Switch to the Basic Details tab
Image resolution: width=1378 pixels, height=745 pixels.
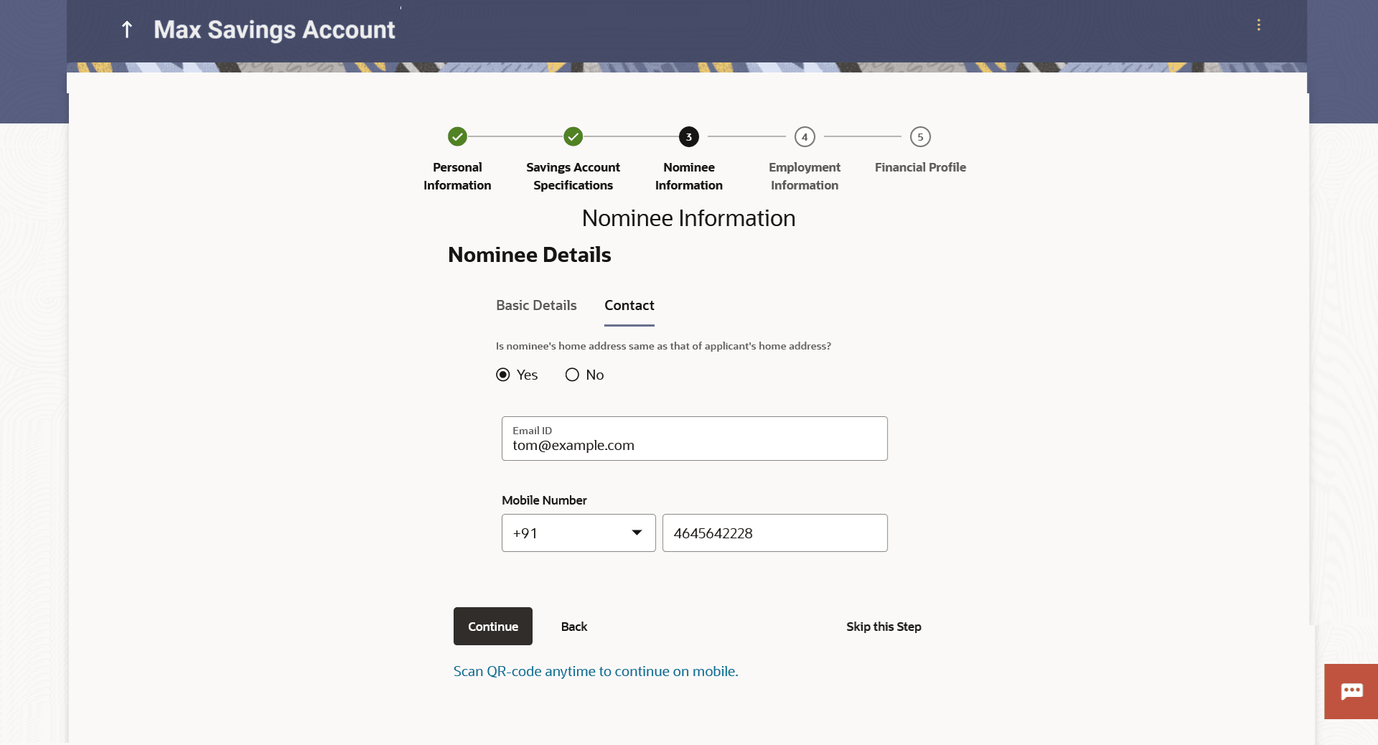coord(536,306)
